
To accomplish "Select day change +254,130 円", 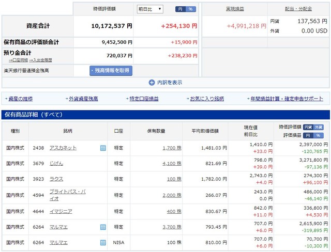I will tap(179, 26).
